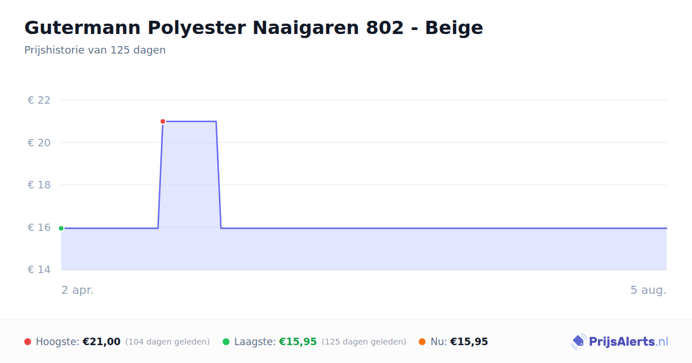
Task: Click the 2 apr. start date label
Action: [78, 290]
